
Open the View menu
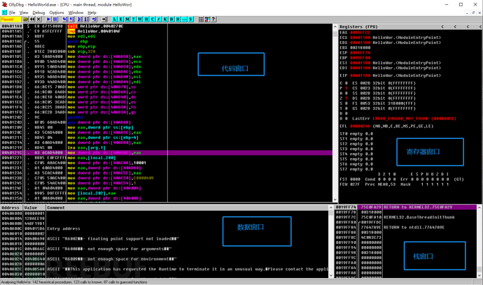[x=24, y=13]
